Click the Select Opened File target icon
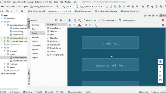The height and width of the screenshot is (93, 166). pyautogui.click(x=8, y=11)
